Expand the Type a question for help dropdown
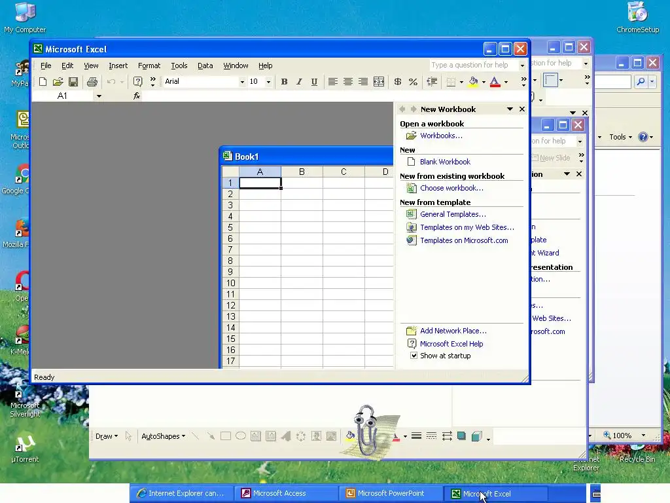The image size is (670, 503). 522,65
